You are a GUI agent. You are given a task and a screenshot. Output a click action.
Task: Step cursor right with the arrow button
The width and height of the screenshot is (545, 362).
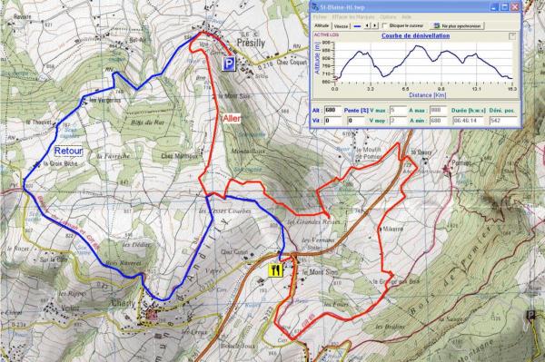point(374,25)
